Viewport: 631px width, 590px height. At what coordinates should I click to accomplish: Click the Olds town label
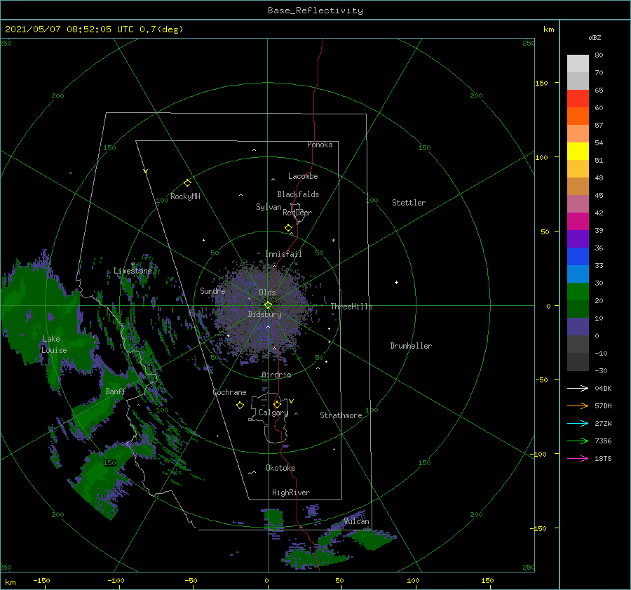pyautogui.click(x=267, y=293)
